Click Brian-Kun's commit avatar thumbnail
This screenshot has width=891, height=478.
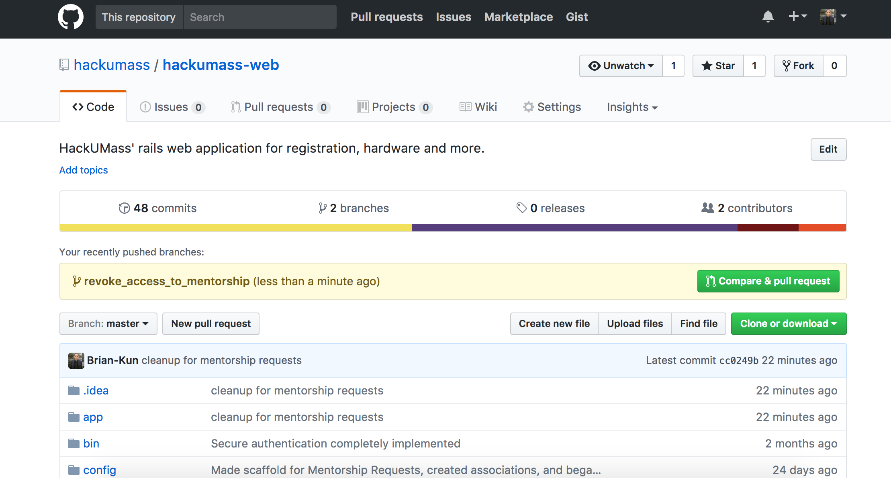(76, 360)
